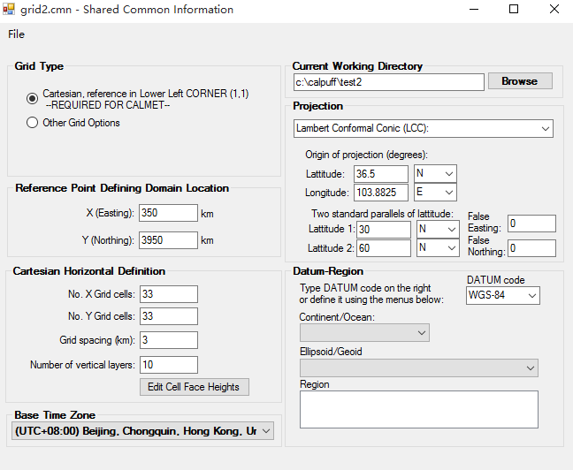573x470 pixels.
Task: Click the False Easting input field
Action: point(531,224)
